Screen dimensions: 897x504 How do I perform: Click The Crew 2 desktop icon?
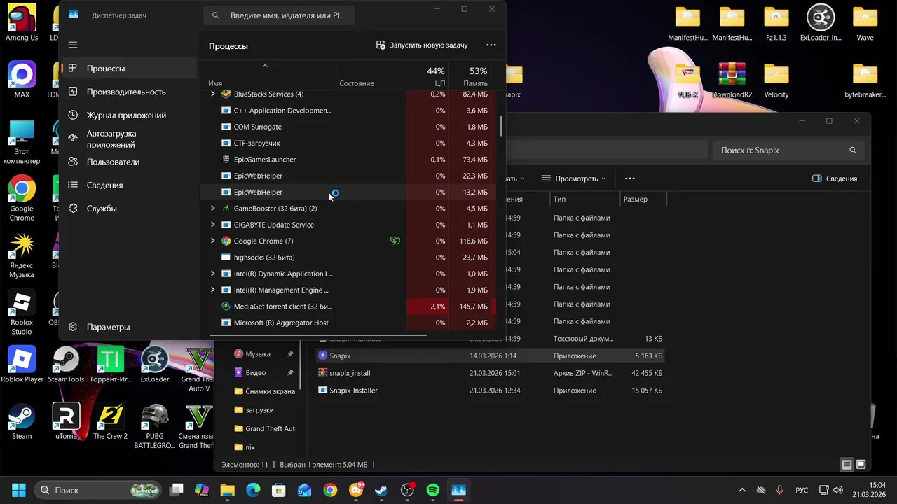click(110, 422)
